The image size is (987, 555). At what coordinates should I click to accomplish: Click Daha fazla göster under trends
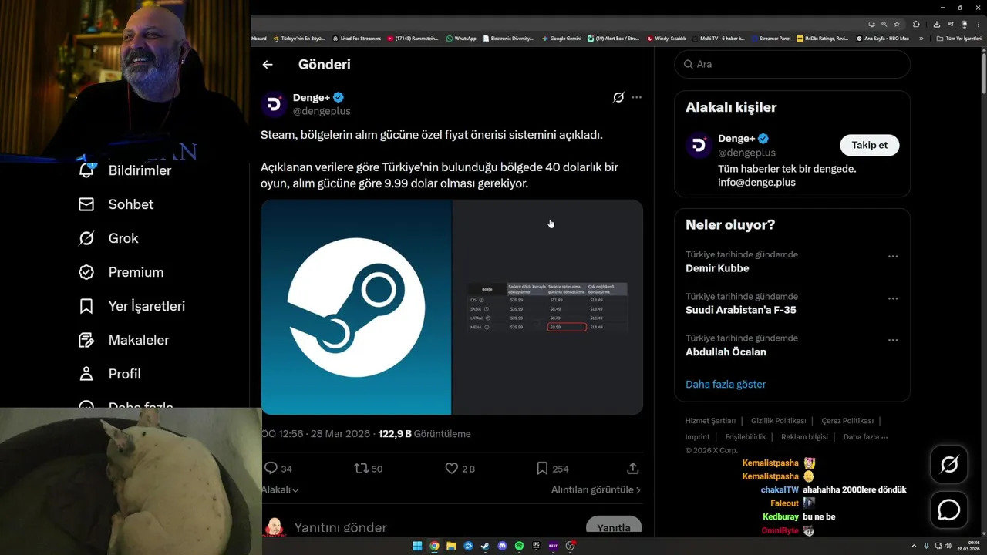coord(726,384)
